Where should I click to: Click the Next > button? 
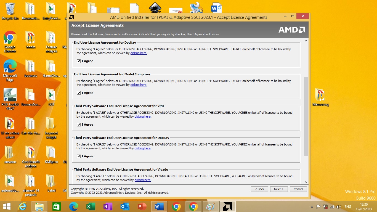click(x=279, y=189)
